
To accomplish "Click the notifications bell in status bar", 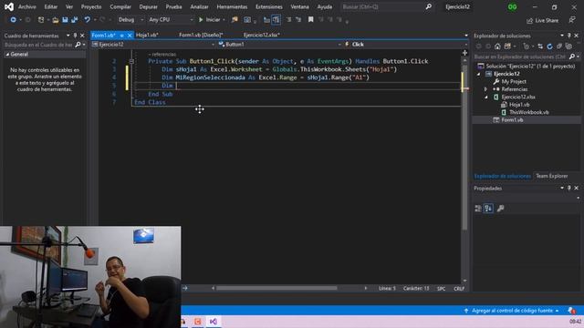I will pyautogui.click(x=571, y=311).
